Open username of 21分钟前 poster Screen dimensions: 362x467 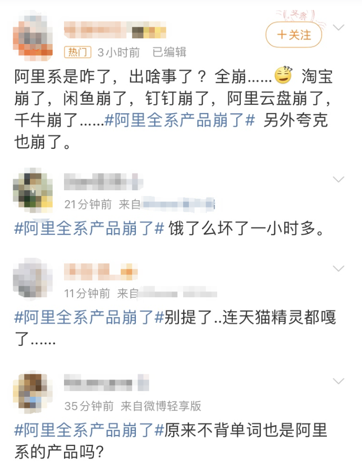click(x=103, y=182)
